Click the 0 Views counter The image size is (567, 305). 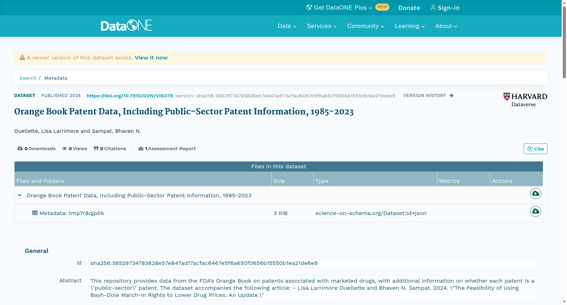[75, 148]
